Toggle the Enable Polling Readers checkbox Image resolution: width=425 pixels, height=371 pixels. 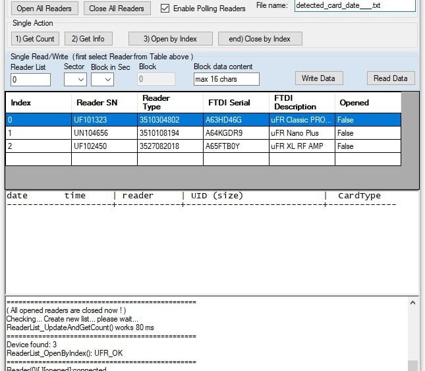(165, 9)
